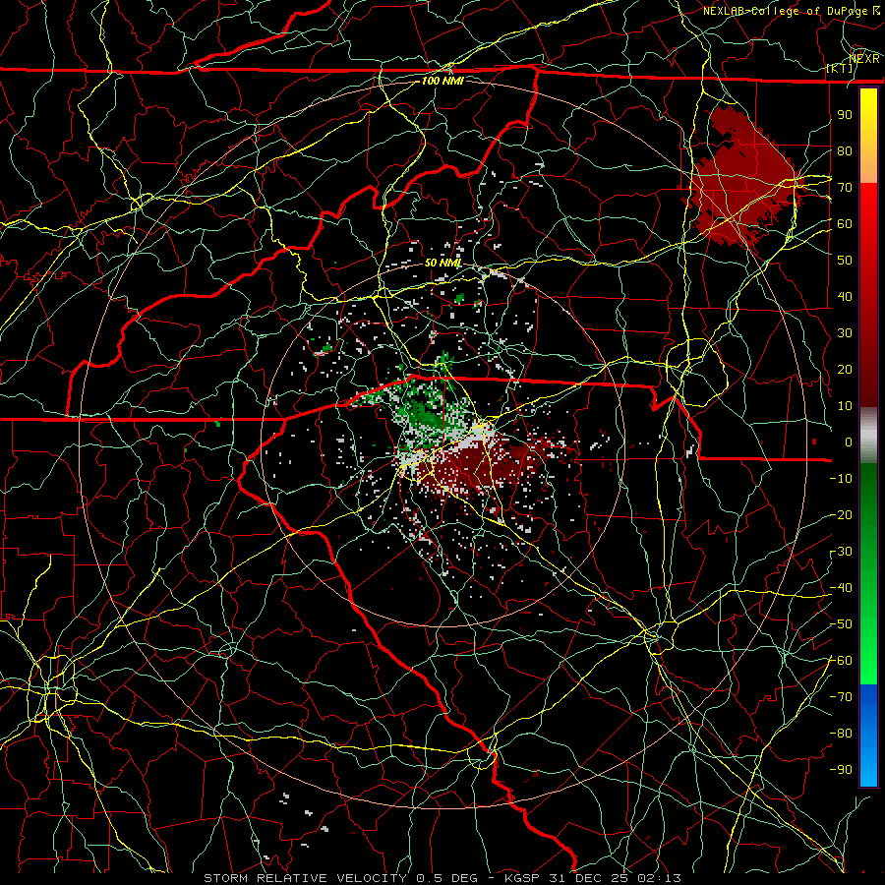Select the 80 value on velocity scale
Image resolution: width=885 pixels, height=885 pixels.
point(845,150)
